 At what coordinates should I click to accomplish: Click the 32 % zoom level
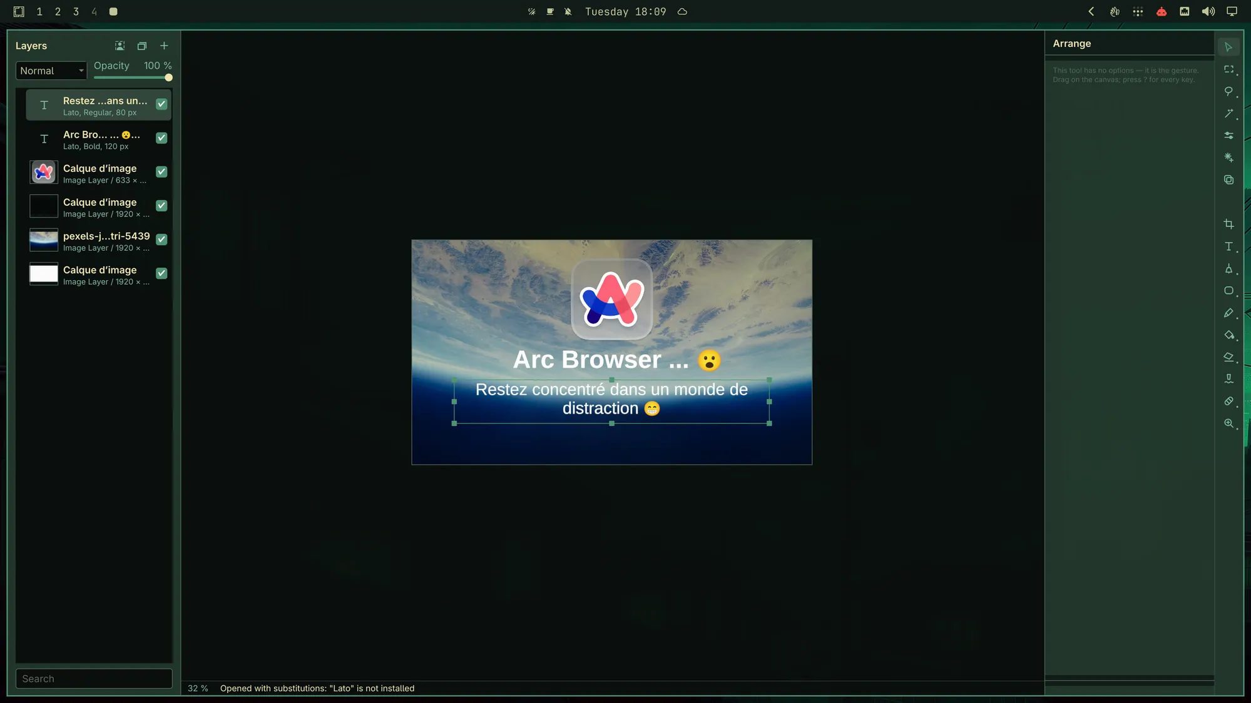point(198,688)
